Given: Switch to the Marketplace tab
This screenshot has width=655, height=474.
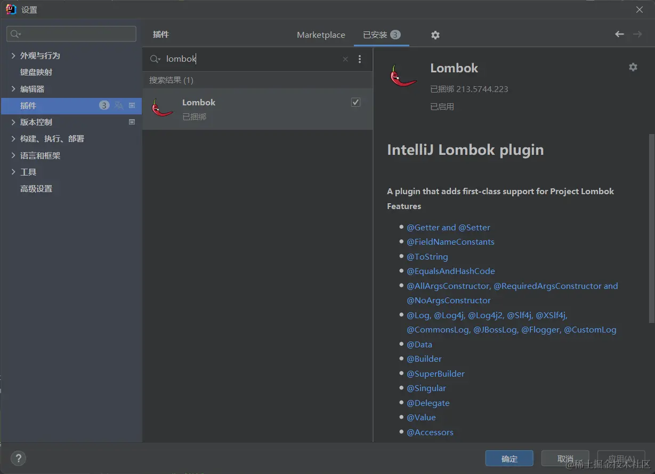Looking at the screenshot, I should (x=321, y=35).
